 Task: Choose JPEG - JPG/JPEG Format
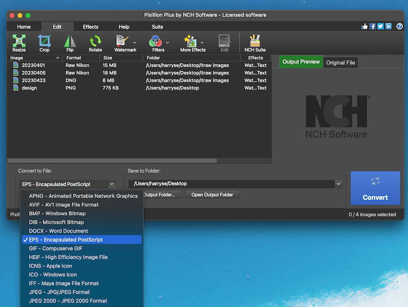(x=82, y=292)
